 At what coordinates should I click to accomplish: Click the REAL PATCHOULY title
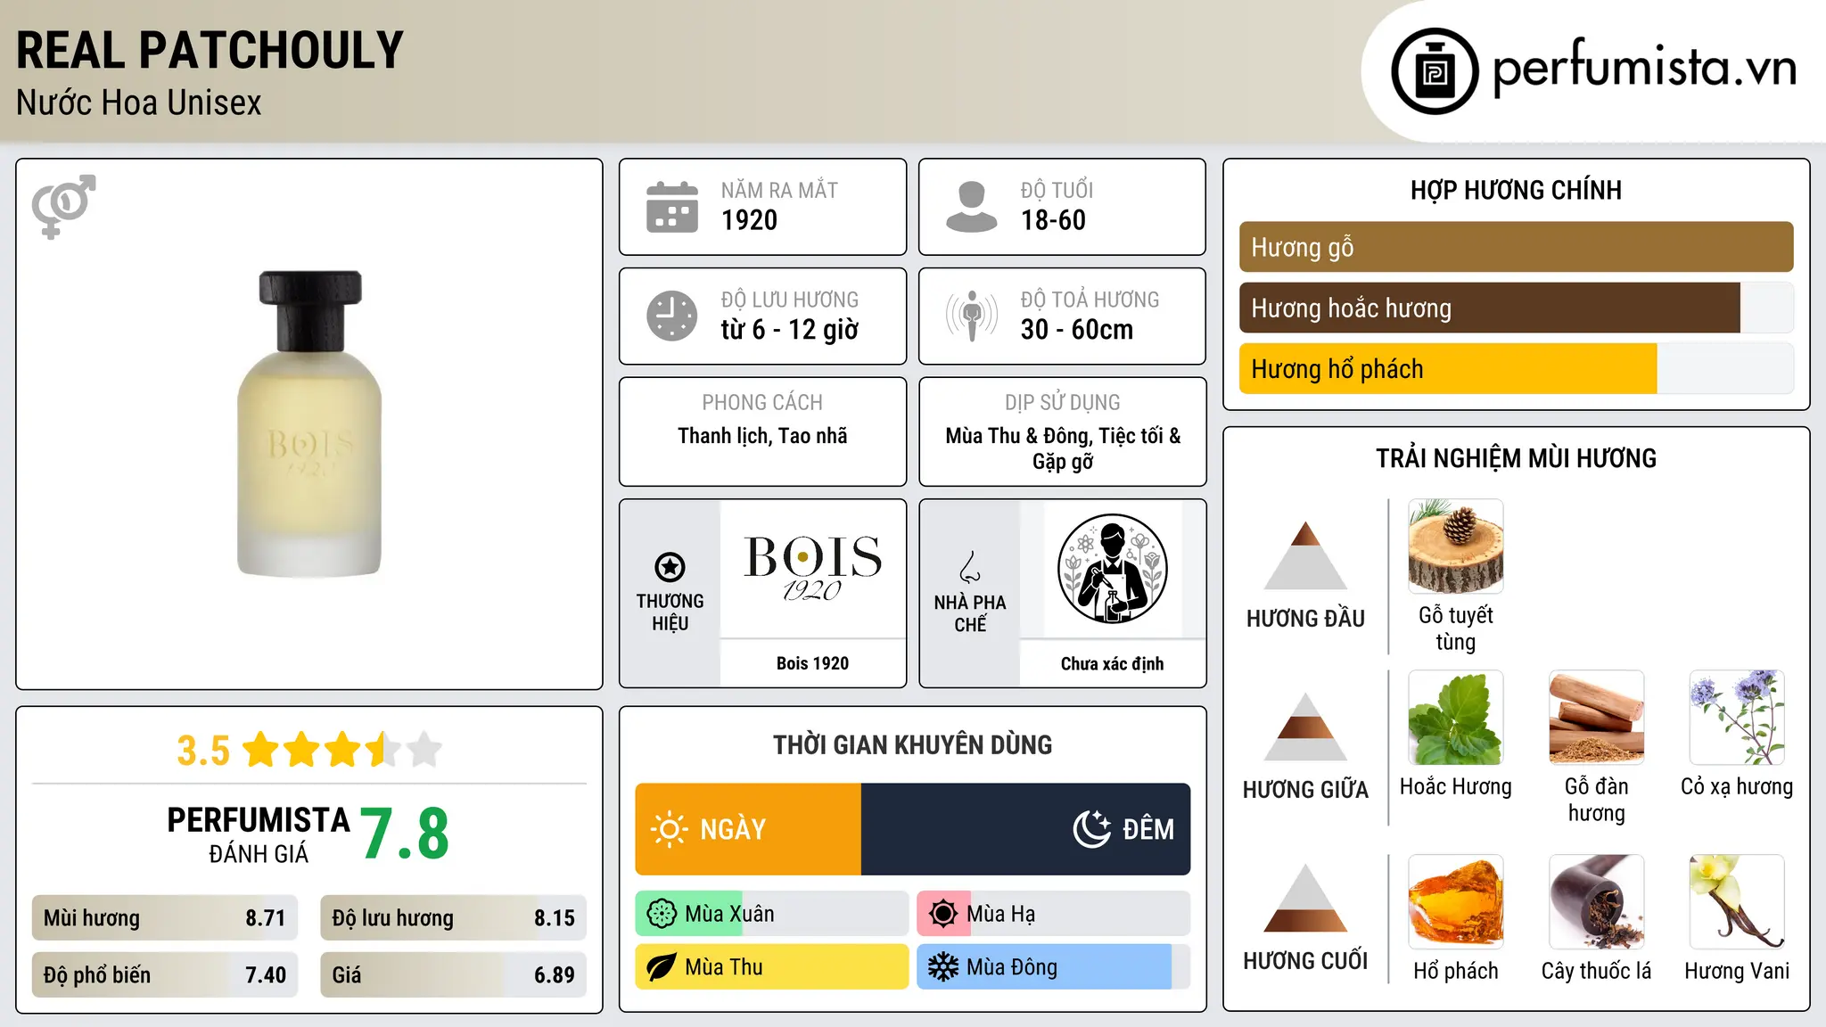[210, 50]
